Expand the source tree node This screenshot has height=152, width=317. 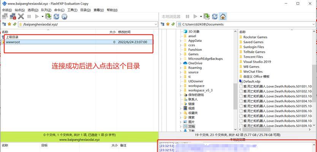coord(181,72)
